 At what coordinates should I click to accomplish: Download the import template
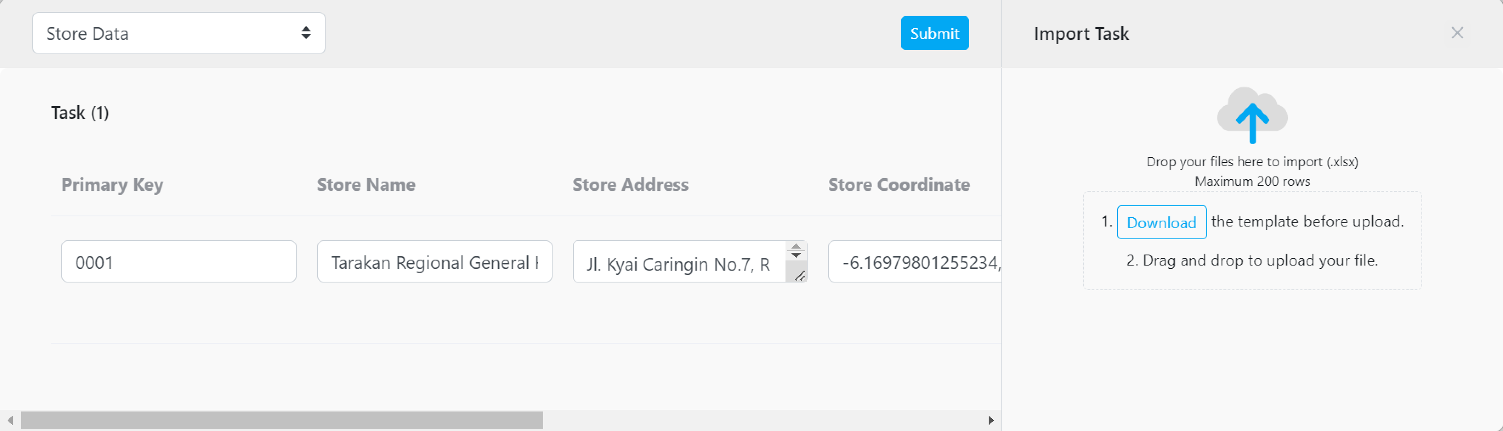1161,222
